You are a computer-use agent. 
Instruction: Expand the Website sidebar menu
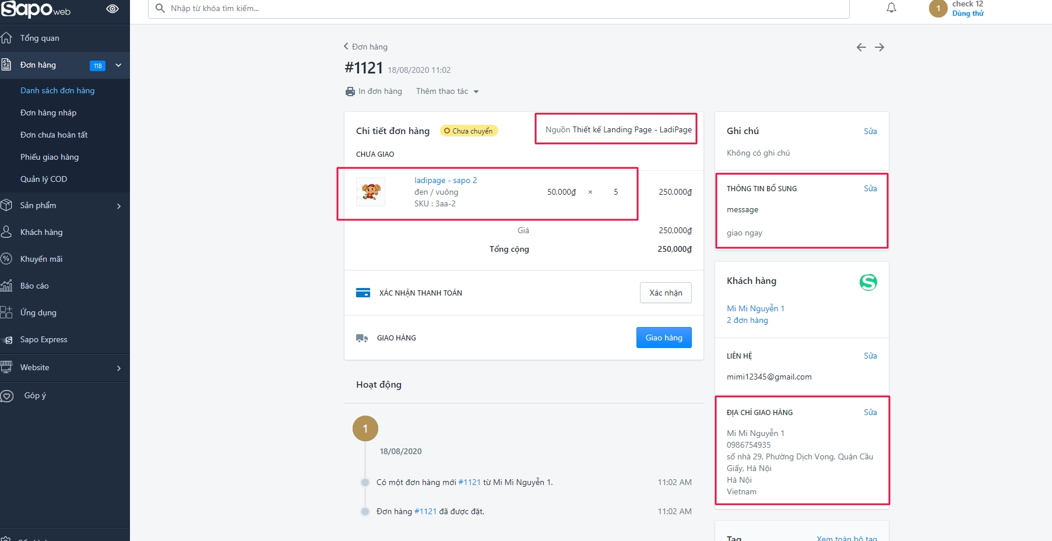coord(118,368)
